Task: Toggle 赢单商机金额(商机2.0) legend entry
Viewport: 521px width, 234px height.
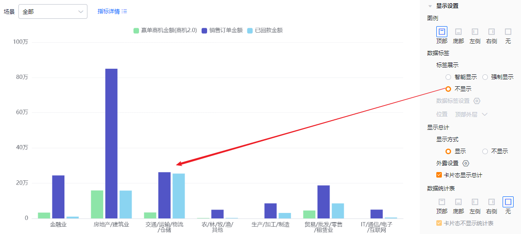Action: (x=165, y=30)
